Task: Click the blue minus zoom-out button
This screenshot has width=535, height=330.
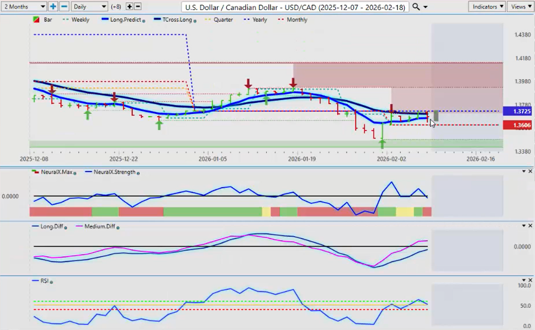Action: [64, 7]
